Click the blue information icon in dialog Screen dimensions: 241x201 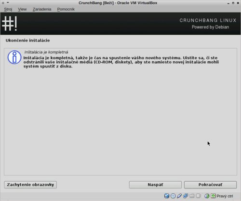click(14, 57)
